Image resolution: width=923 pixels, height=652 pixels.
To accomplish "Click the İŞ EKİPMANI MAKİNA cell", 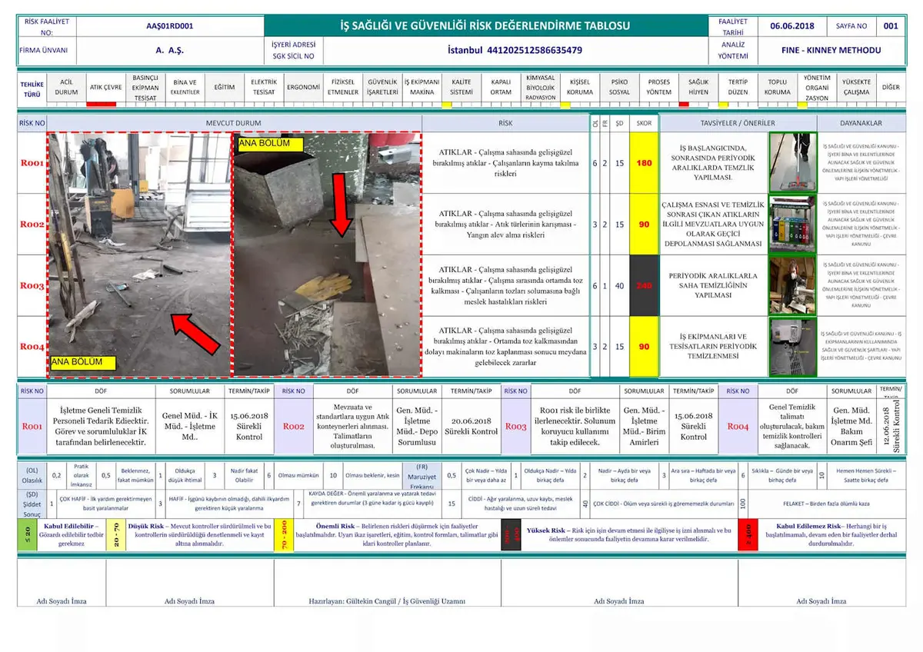I will point(422,87).
